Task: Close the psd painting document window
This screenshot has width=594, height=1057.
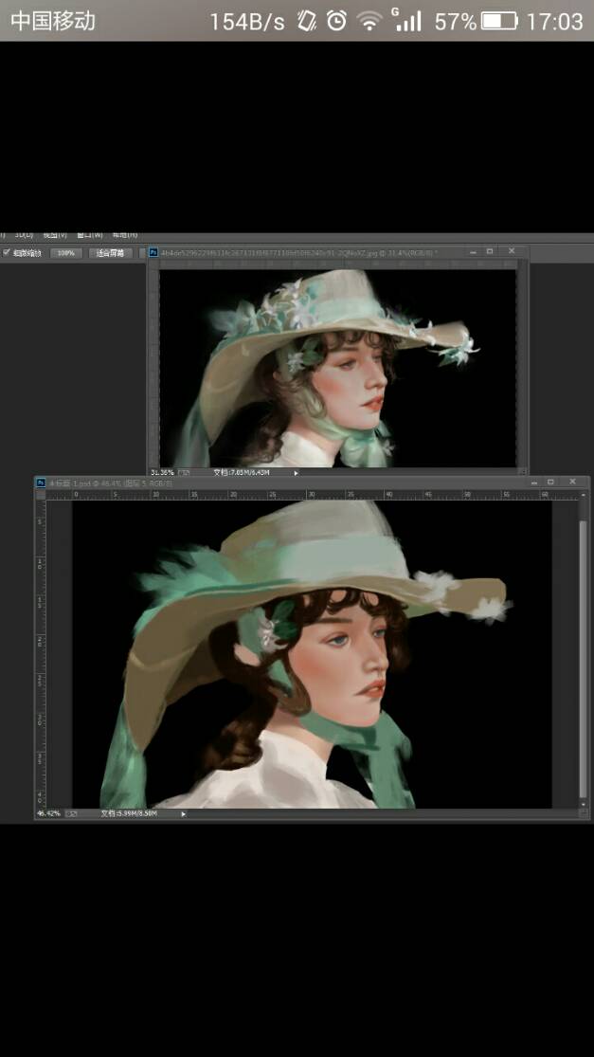Action: click(573, 483)
